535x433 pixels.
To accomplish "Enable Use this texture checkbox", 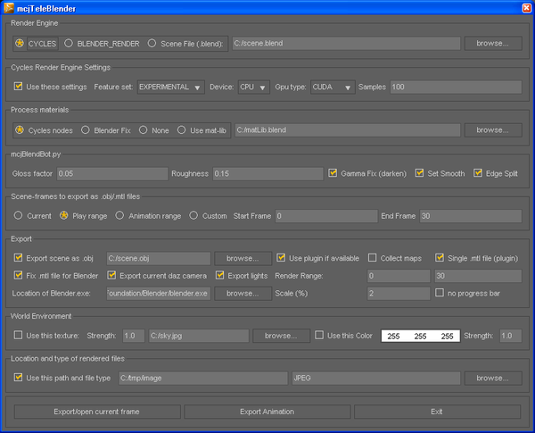I will [x=18, y=336].
